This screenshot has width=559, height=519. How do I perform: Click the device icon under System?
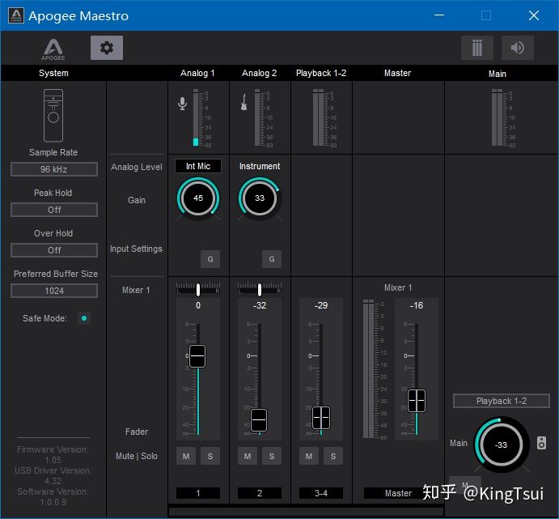53,115
